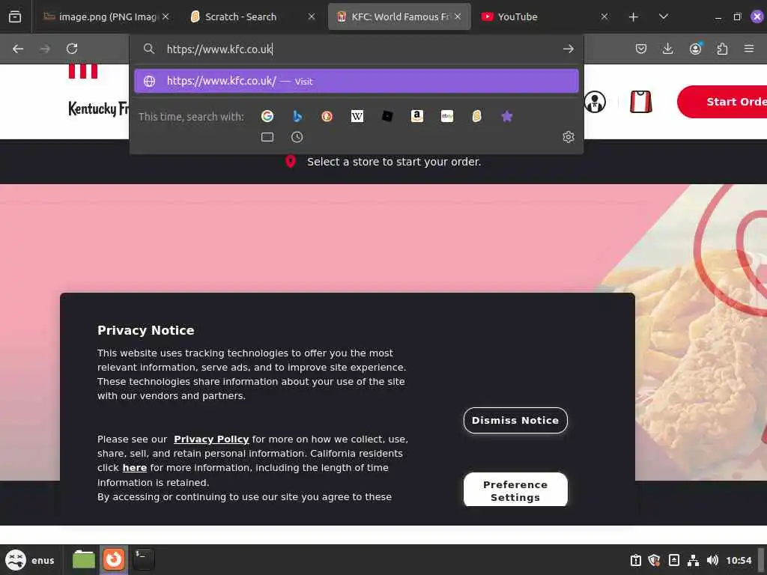Open the Firefox View icon
The image size is (767, 575).
[x=15, y=16]
